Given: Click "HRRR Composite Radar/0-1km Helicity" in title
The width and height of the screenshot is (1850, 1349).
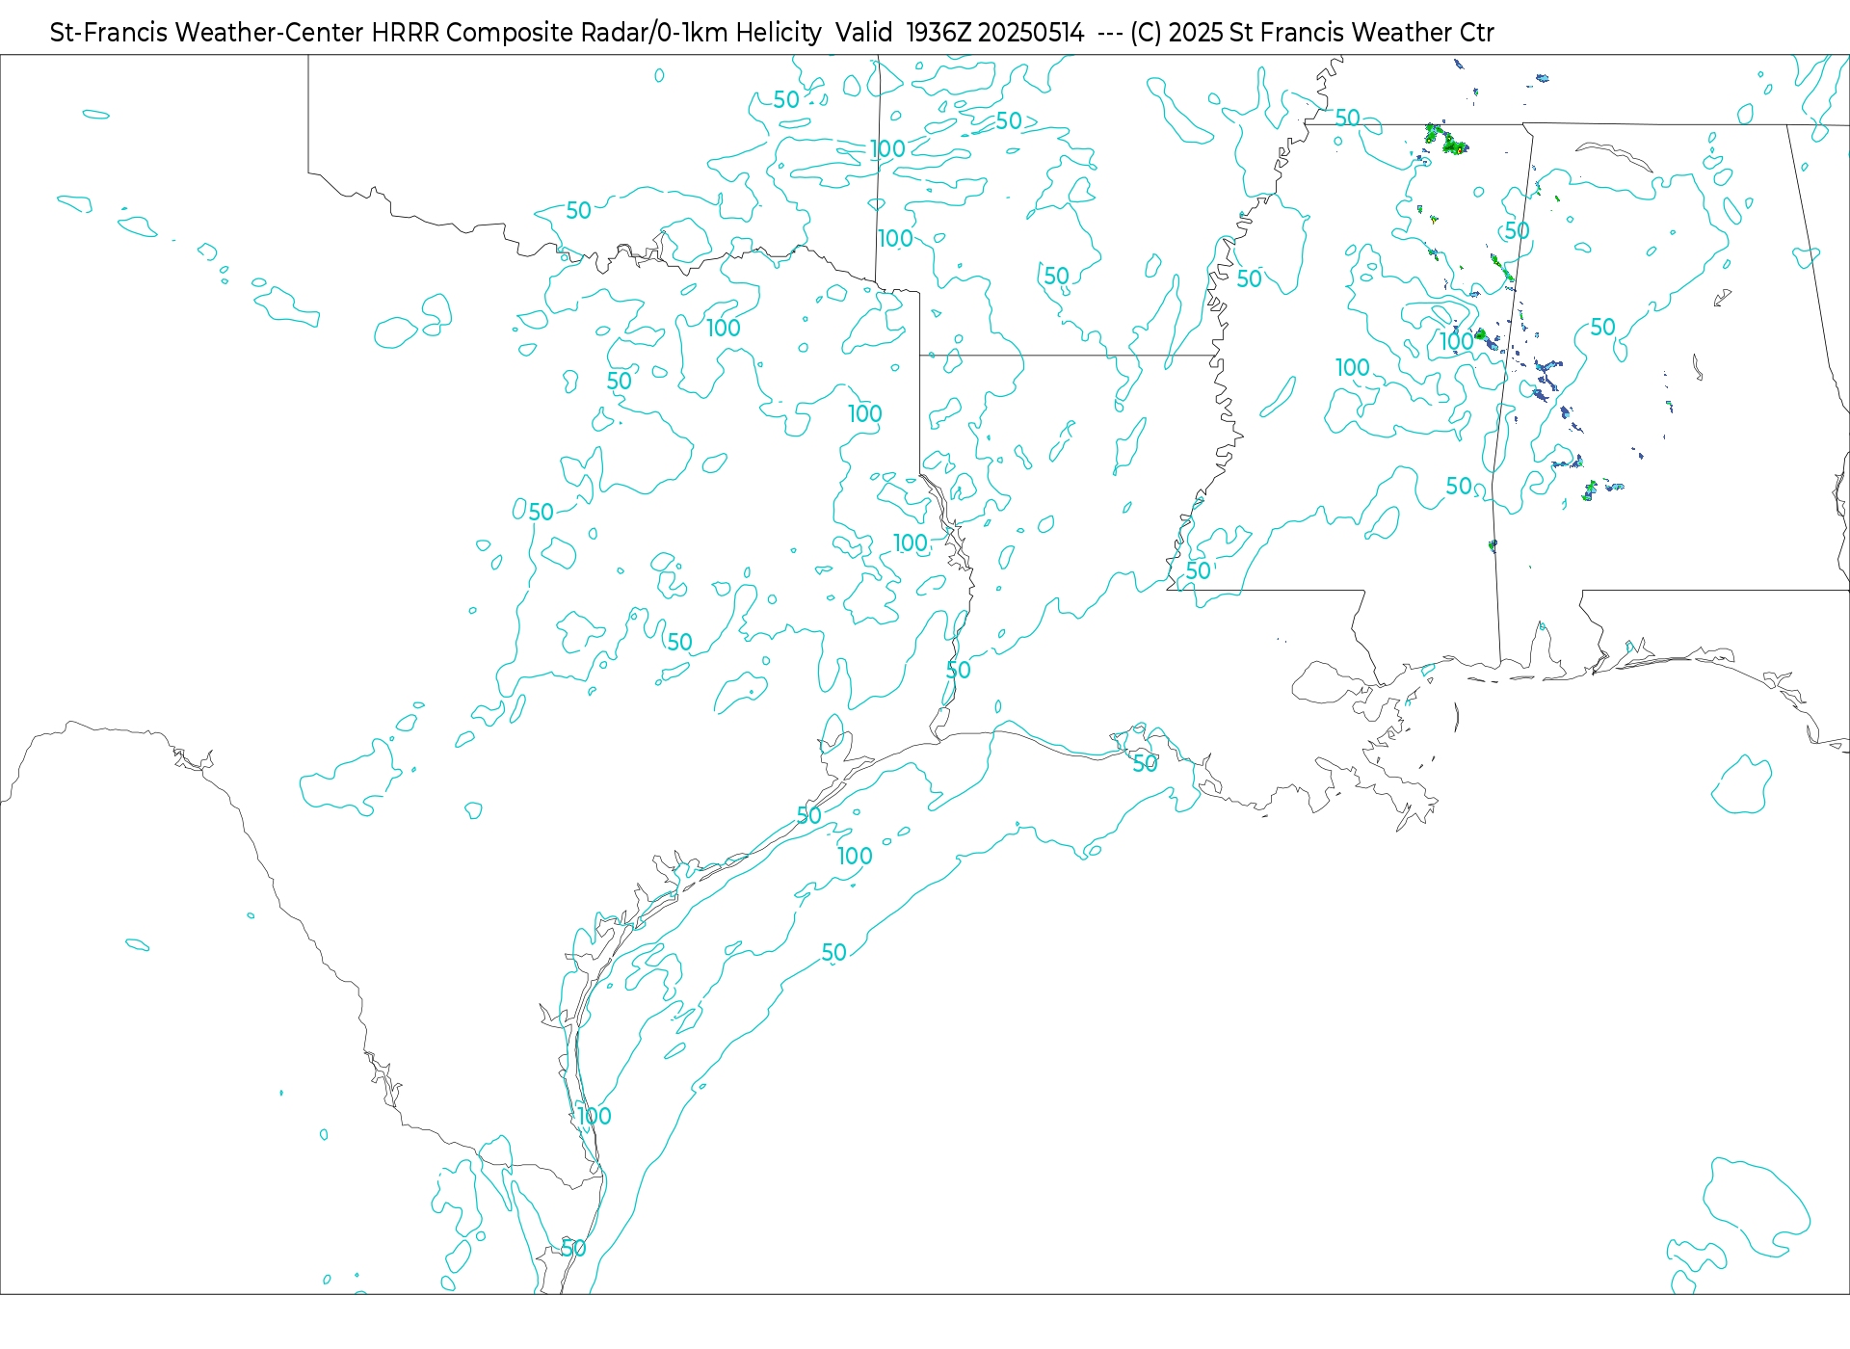Looking at the screenshot, I should 596,33.
